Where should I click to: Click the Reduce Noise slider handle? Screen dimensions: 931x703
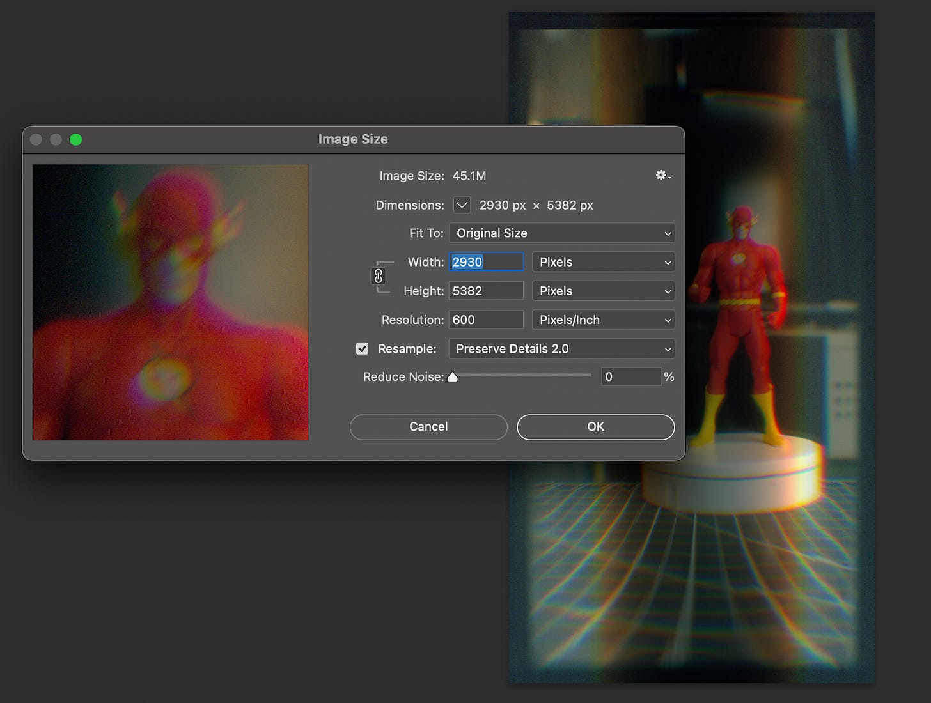pos(453,376)
